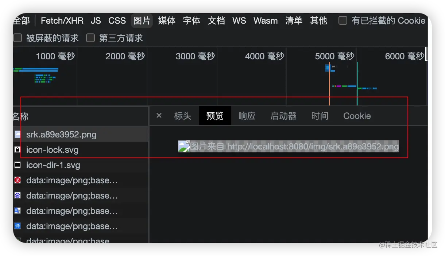
Task: Select the 其他 filter
Action: [318, 21]
